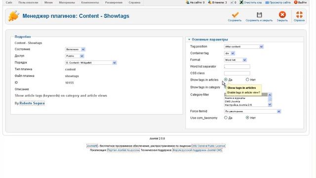Click the showtags plugin file value

point(72,76)
